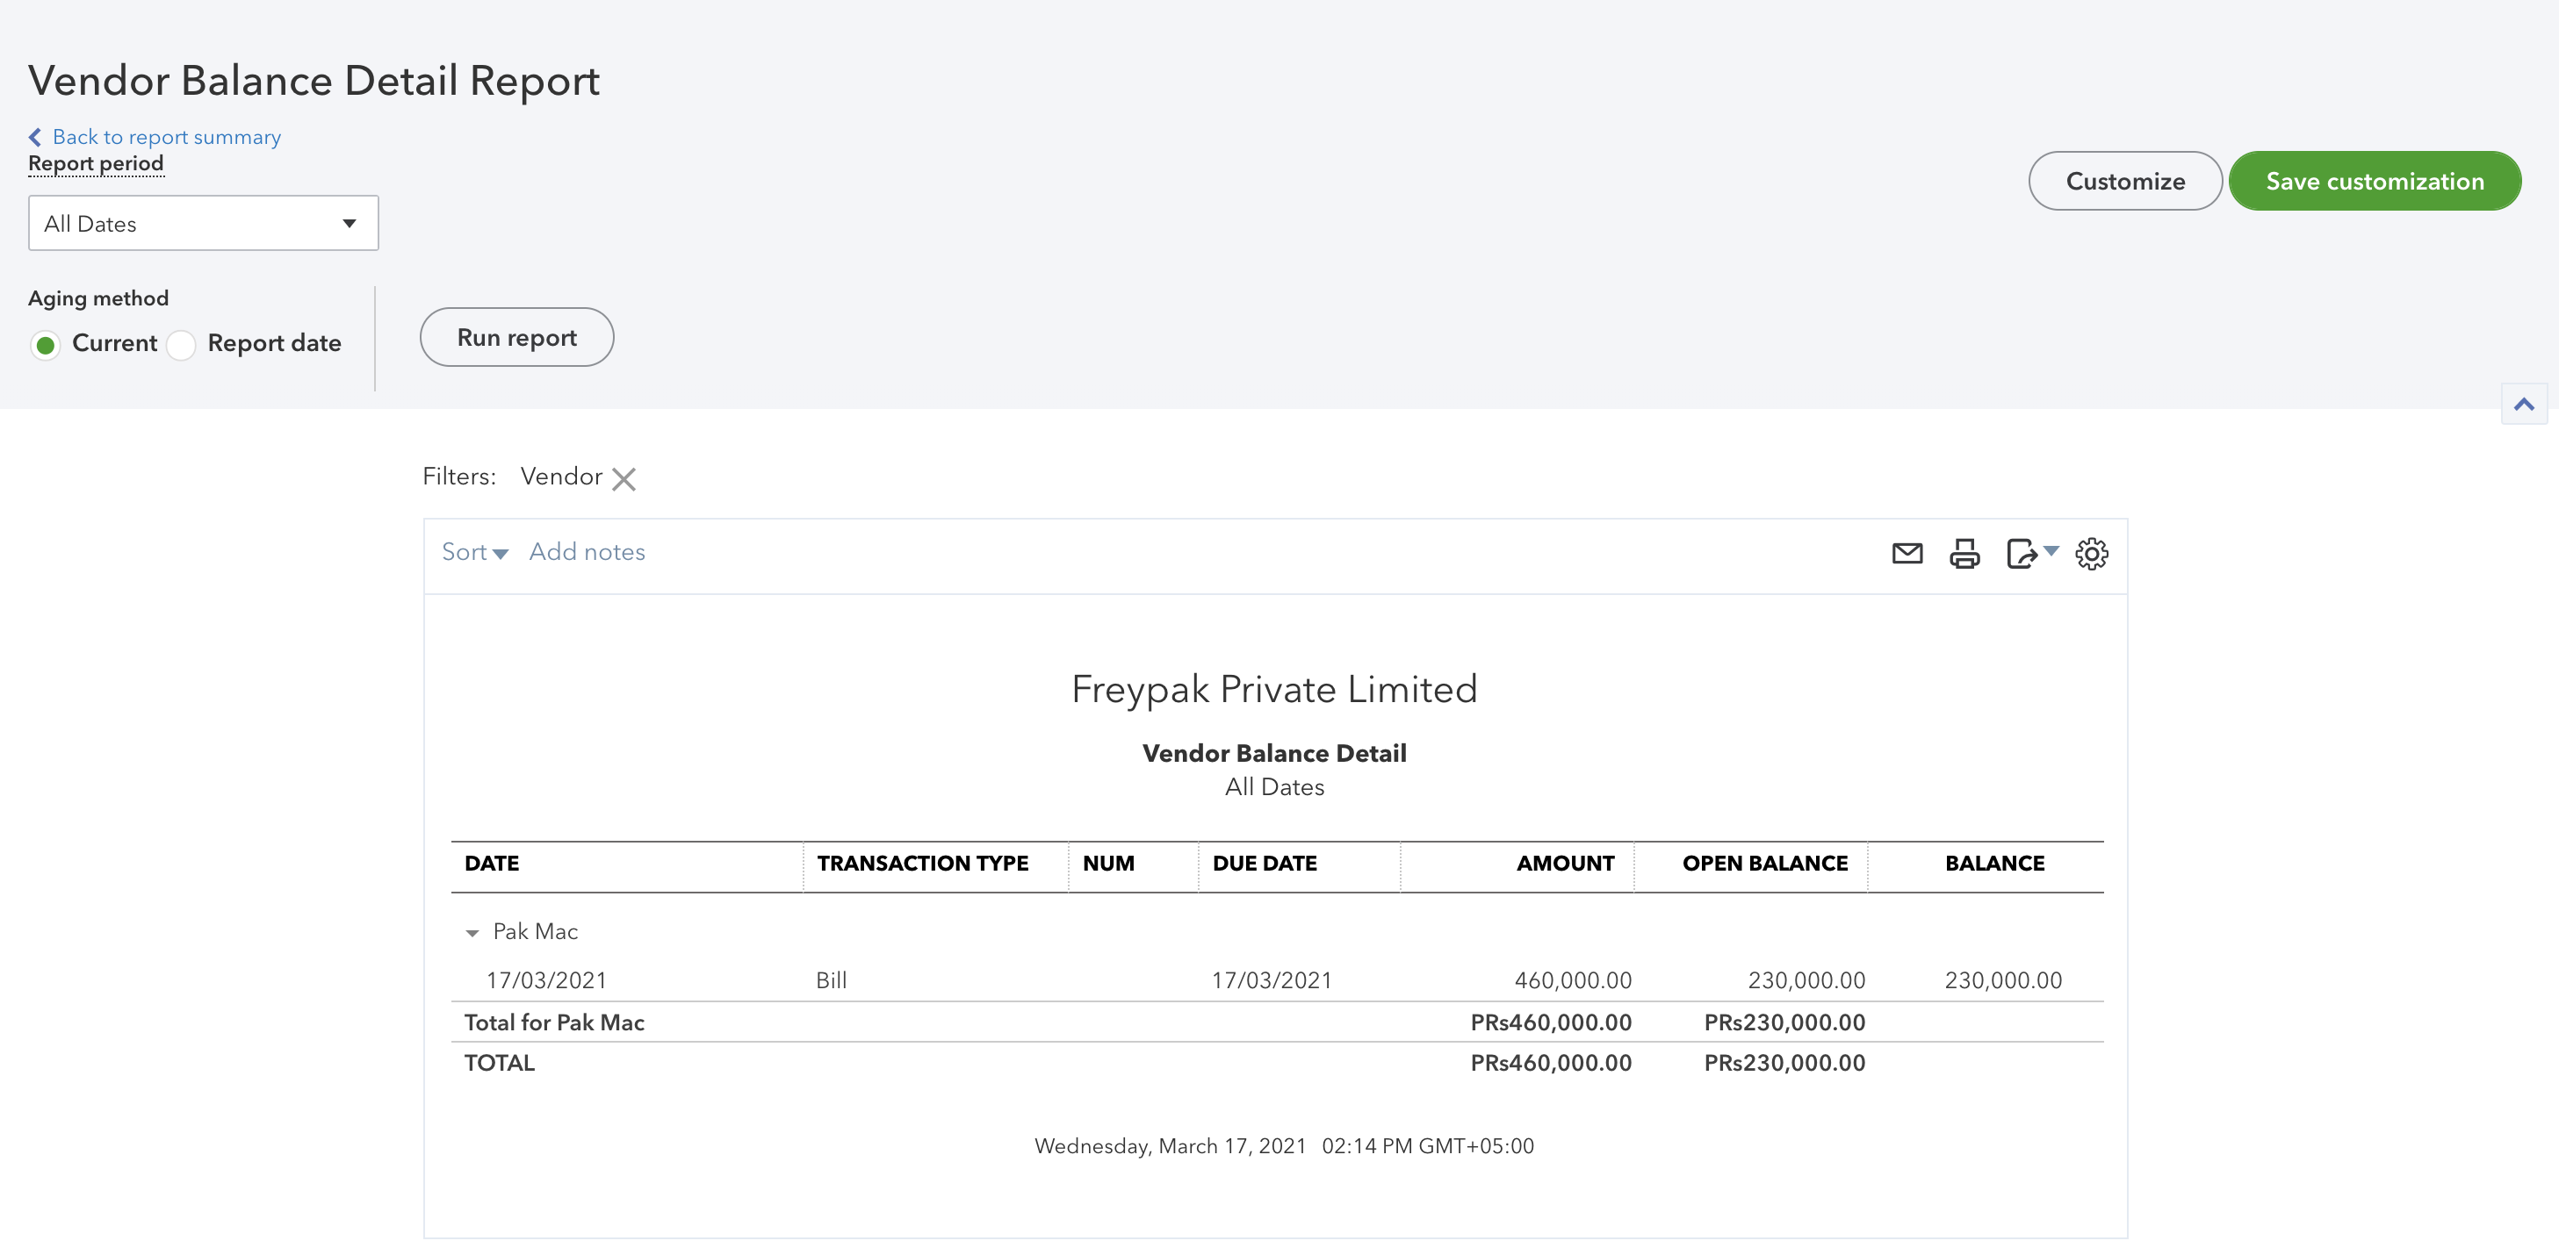The height and width of the screenshot is (1248, 2559).
Task: Go back to report summary
Action: pyautogui.click(x=165, y=136)
